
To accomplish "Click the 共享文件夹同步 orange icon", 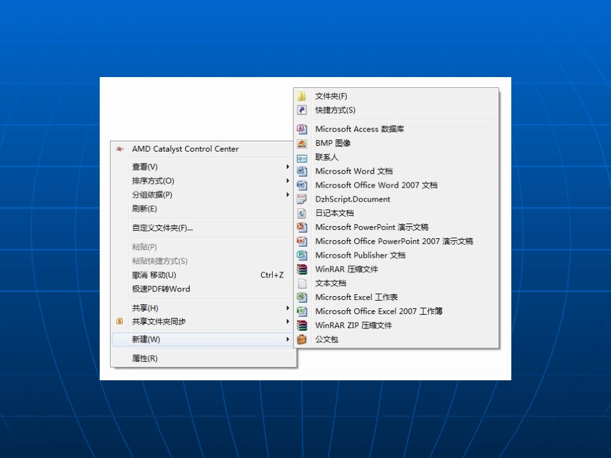I will pos(119,321).
